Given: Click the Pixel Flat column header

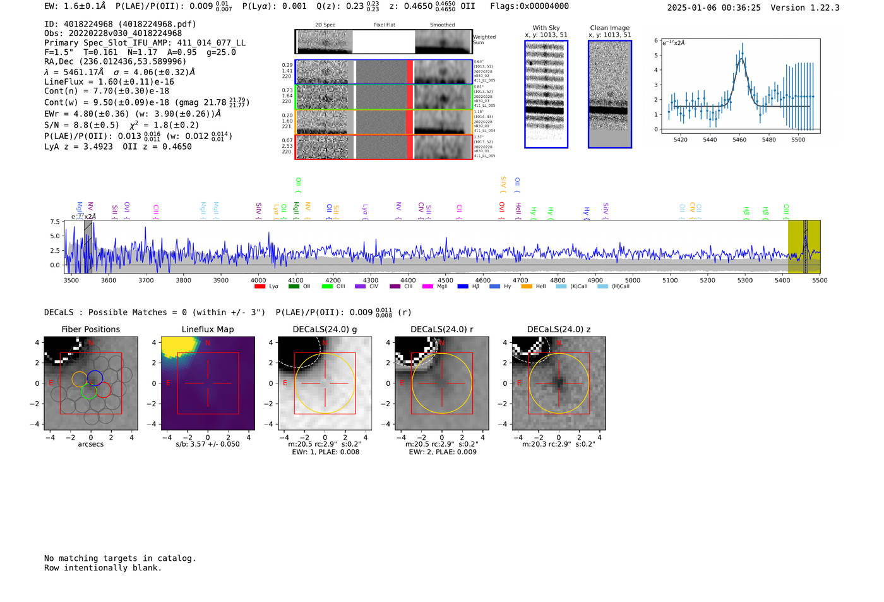Looking at the screenshot, I should point(384,25).
